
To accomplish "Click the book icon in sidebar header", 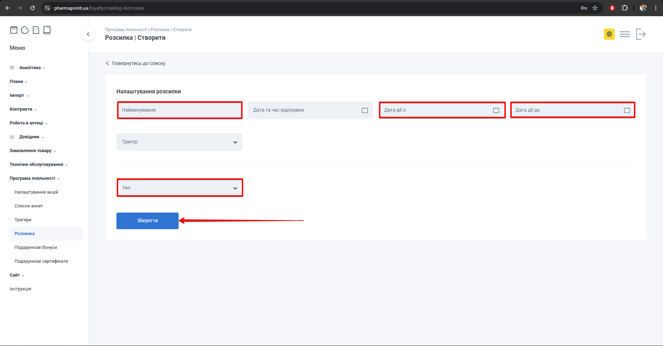I will [x=47, y=30].
